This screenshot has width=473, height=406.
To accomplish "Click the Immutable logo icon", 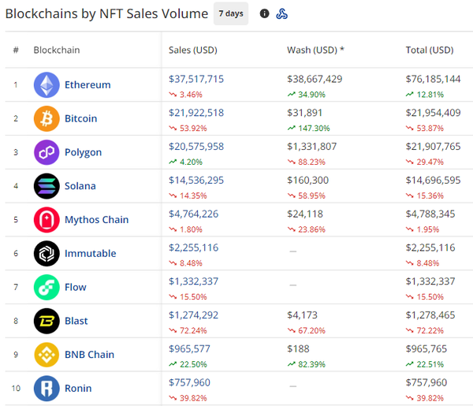I will (47, 253).
